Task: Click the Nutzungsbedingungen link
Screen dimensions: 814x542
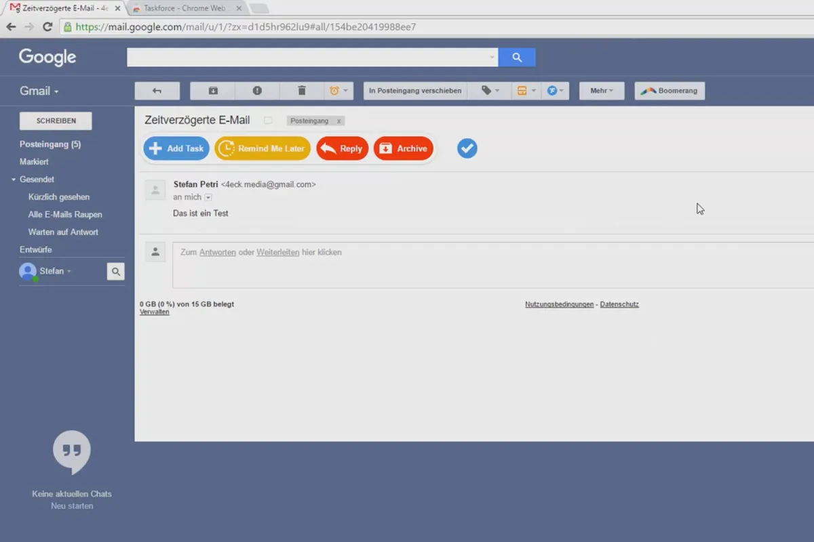Action: pyautogui.click(x=560, y=304)
